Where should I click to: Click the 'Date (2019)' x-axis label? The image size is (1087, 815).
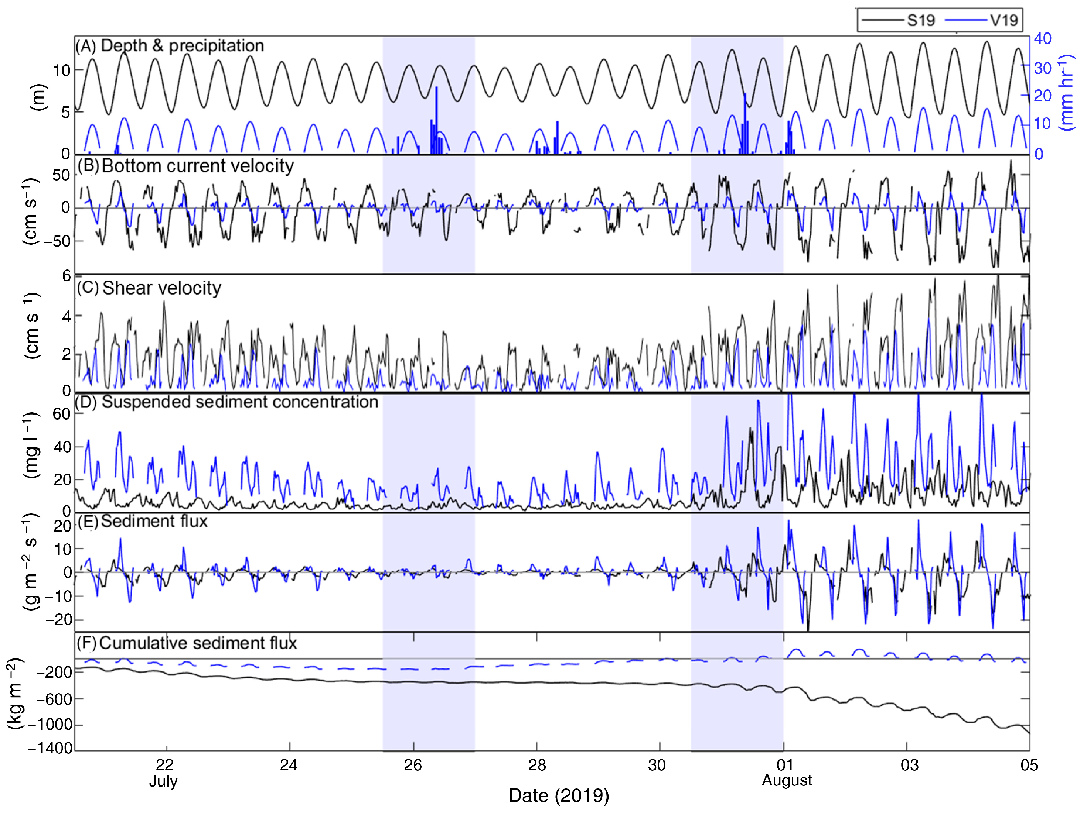coord(559,795)
